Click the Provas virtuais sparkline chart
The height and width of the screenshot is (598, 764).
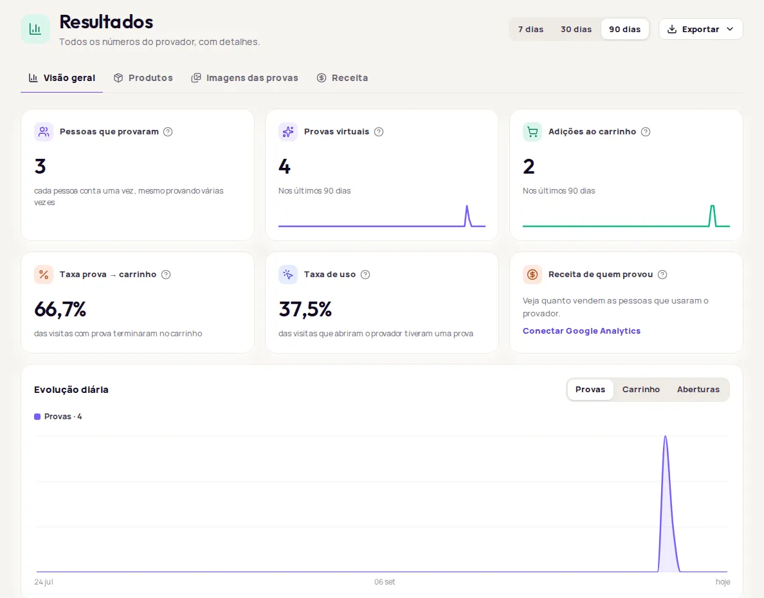[381, 216]
